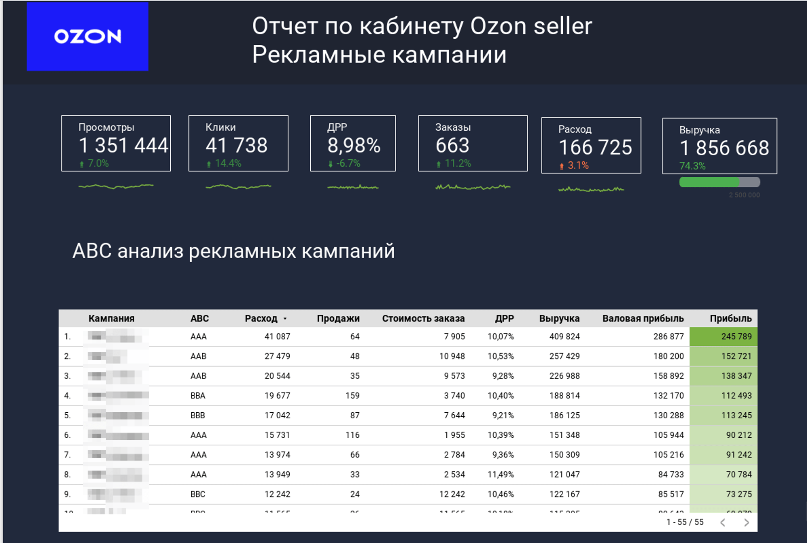Sort by Продажи column header
Screen dimensions: 807x543
[x=338, y=318]
